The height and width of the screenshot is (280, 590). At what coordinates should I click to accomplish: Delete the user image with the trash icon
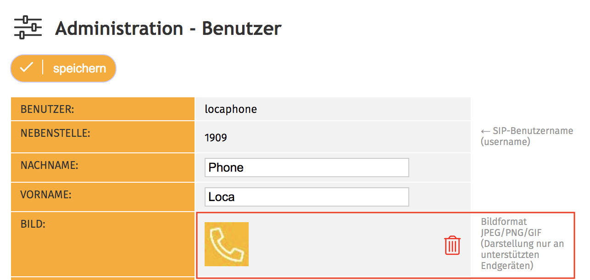pyautogui.click(x=452, y=245)
